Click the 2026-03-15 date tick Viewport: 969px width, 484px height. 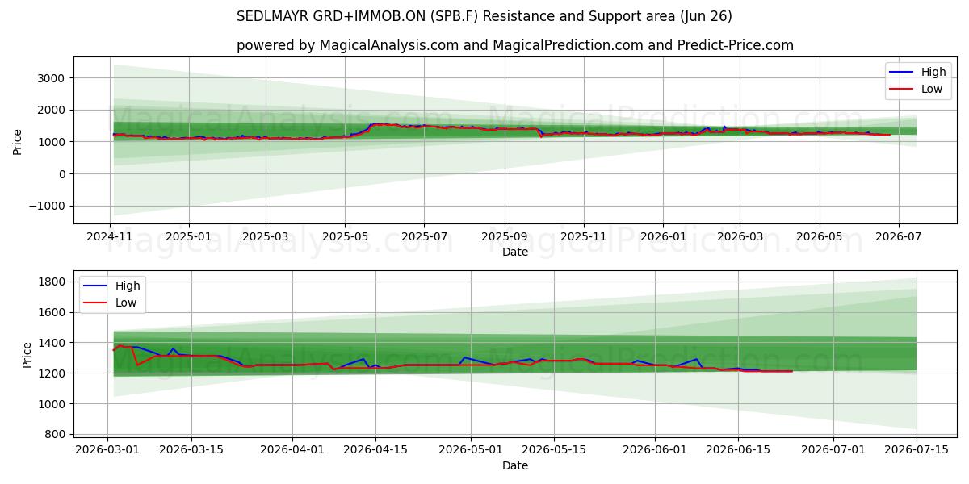(191, 449)
